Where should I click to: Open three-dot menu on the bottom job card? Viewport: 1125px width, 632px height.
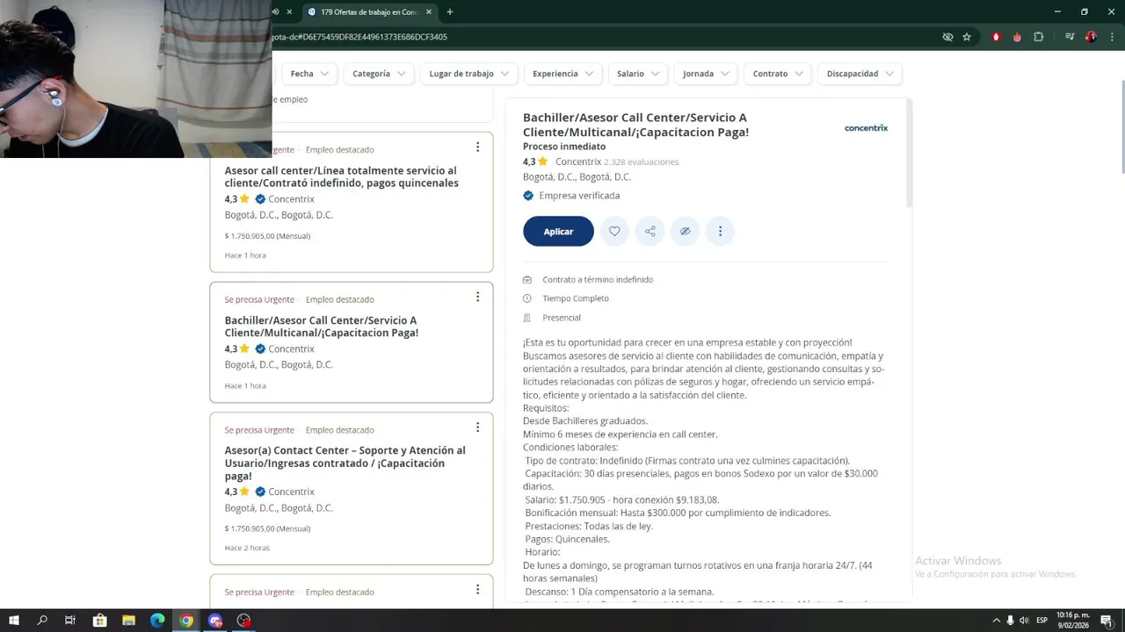[477, 589]
